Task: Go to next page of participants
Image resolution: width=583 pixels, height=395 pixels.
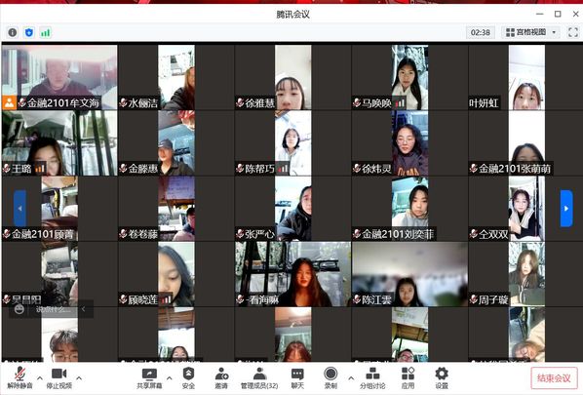Action: coord(566,209)
